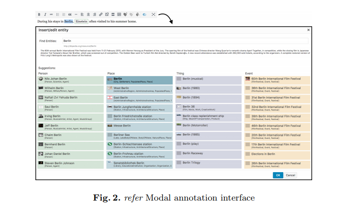Image resolution: width=354 pixels, height=213 pixels.
Task: Insert a link with the chain icon
Action: (101, 14)
